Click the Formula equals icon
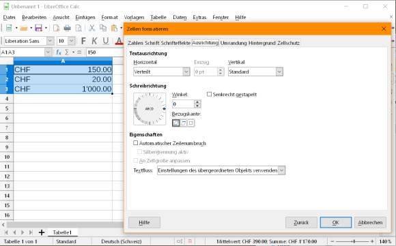Image resolution: width=396 pixels, height=246 pixels. pos(79,52)
